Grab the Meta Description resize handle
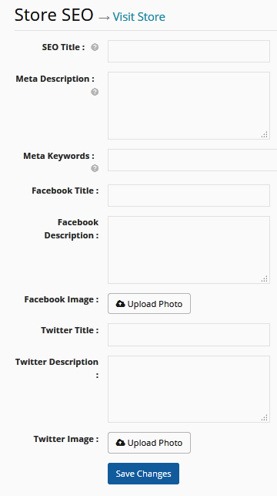The width and height of the screenshot is (277, 496). pos(265,134)
